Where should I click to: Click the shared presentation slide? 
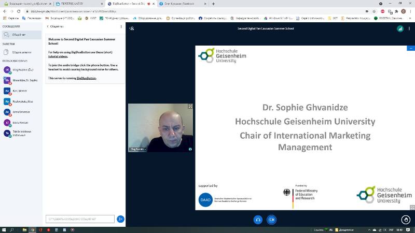coord(305,128)
